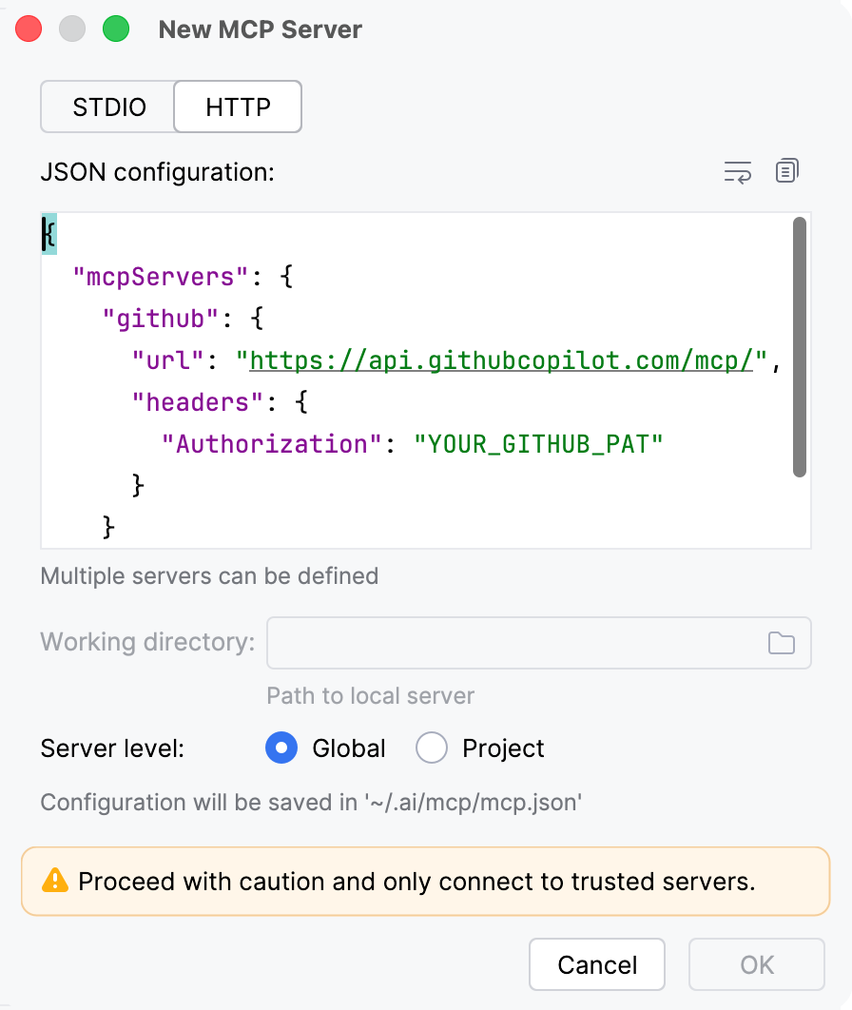Click the "github" key in JSON
The image size is (852, 1010).
[161, 319]
